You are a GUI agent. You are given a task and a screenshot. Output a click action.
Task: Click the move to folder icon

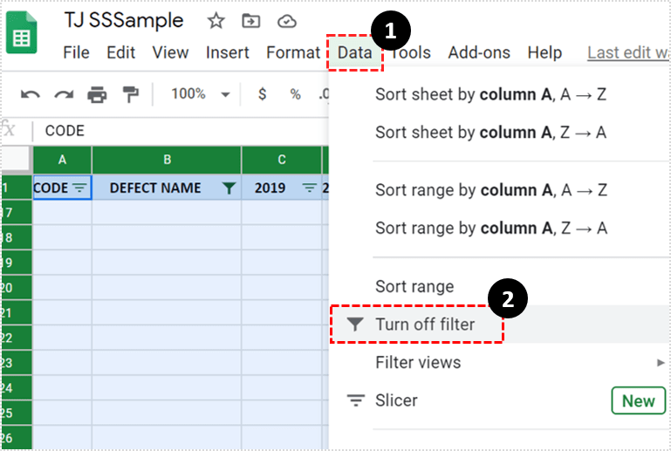(250, 21)
